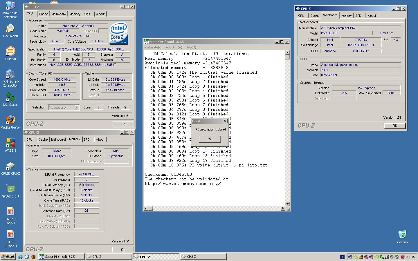Click the Super PI horizontal scrollbar left arrow

point(146,208)
